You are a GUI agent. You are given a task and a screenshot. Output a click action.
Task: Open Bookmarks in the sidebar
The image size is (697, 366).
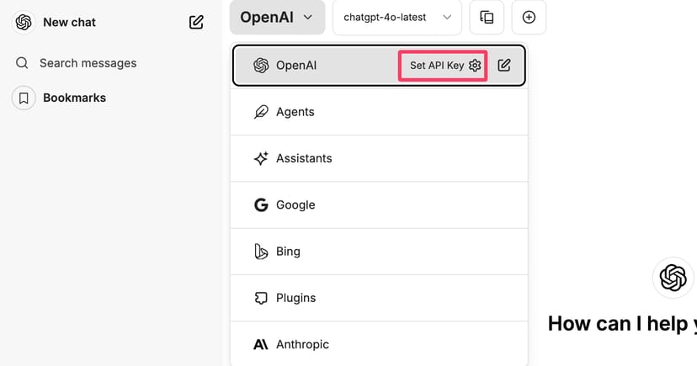click(74, 98)
